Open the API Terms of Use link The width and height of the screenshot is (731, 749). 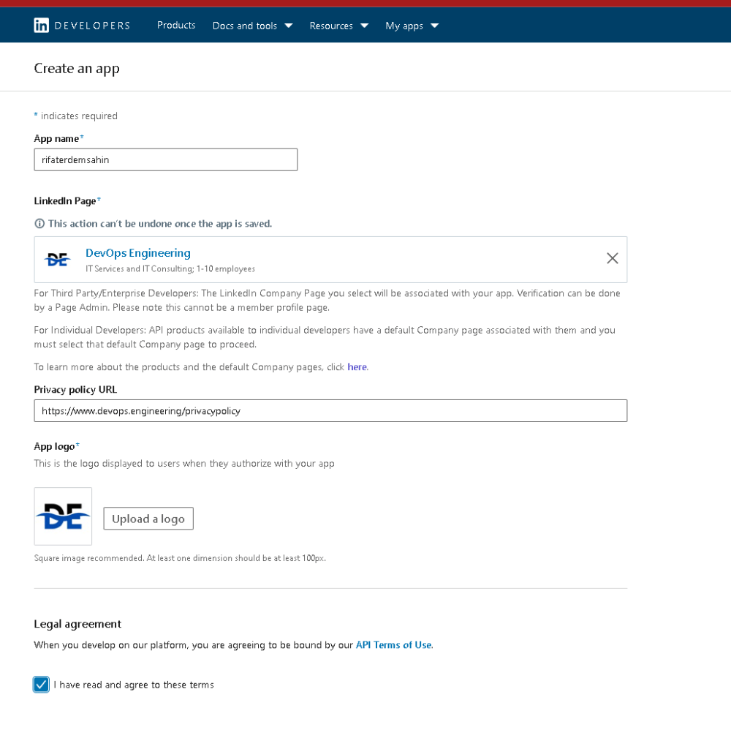click(394, 645)
